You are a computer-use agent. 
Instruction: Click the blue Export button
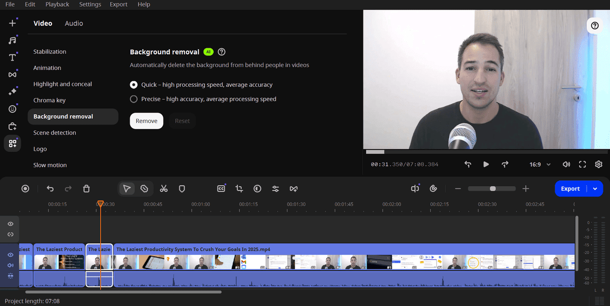(x=570, y=189)
